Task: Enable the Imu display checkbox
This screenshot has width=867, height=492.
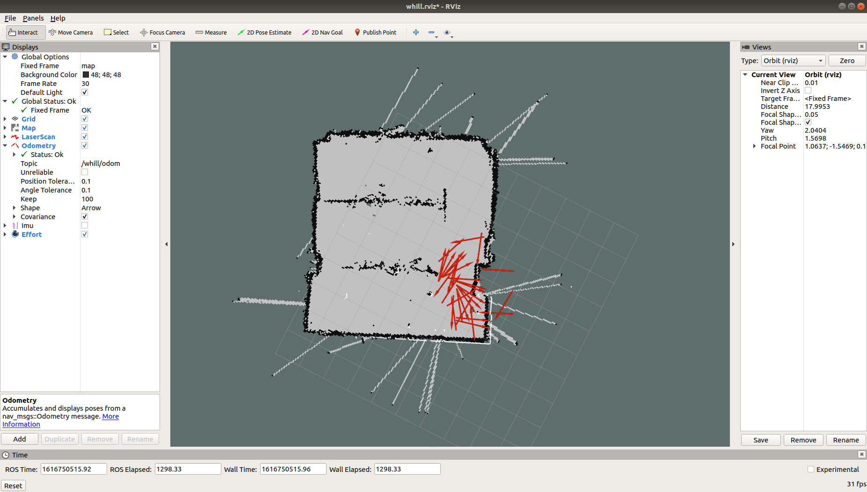Action: click(x=85, y=225)
